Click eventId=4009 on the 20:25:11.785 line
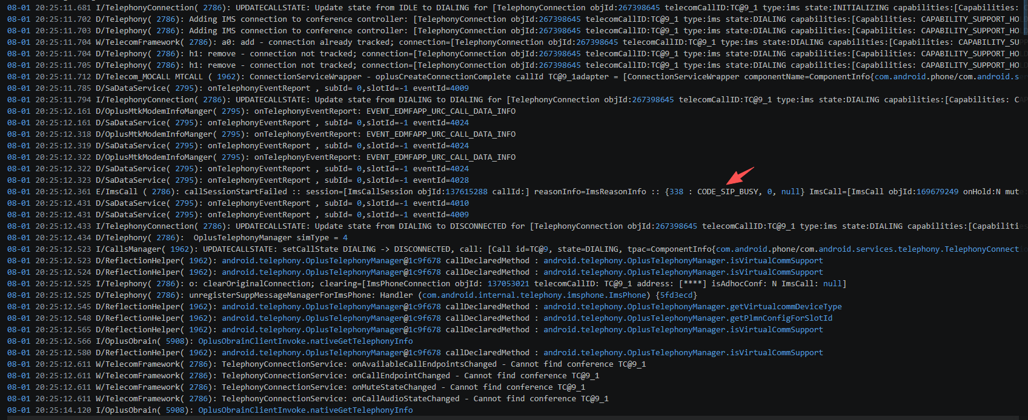 (x=440, y=88)
